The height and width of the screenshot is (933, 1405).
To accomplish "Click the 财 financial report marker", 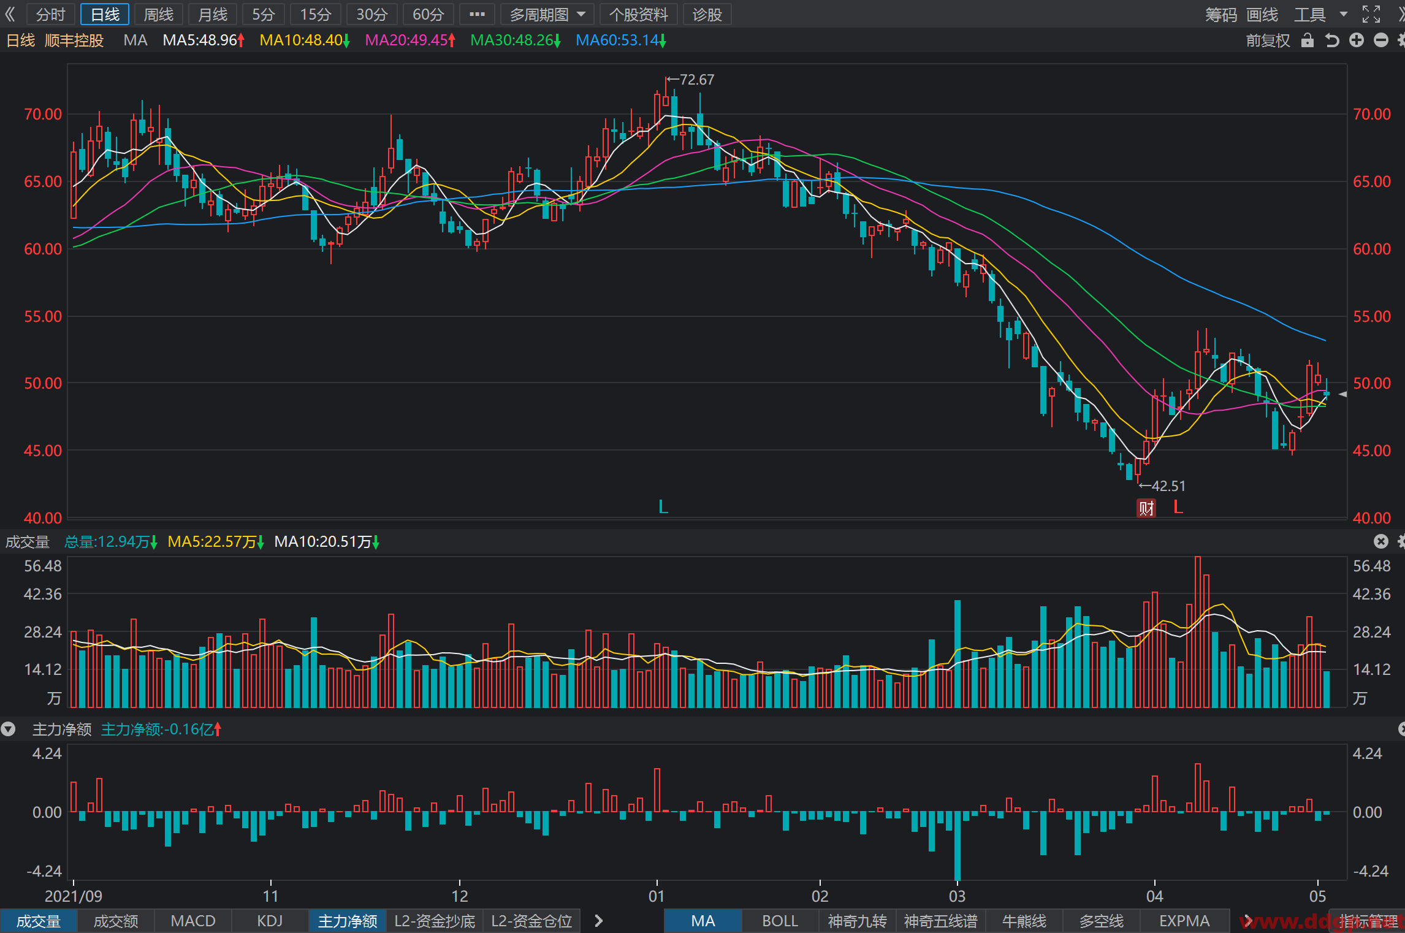I will pos(1146,508).
